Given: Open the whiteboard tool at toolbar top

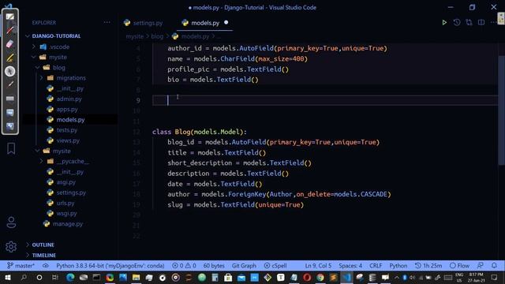Looking at the screenshot, I should (9, 17).
